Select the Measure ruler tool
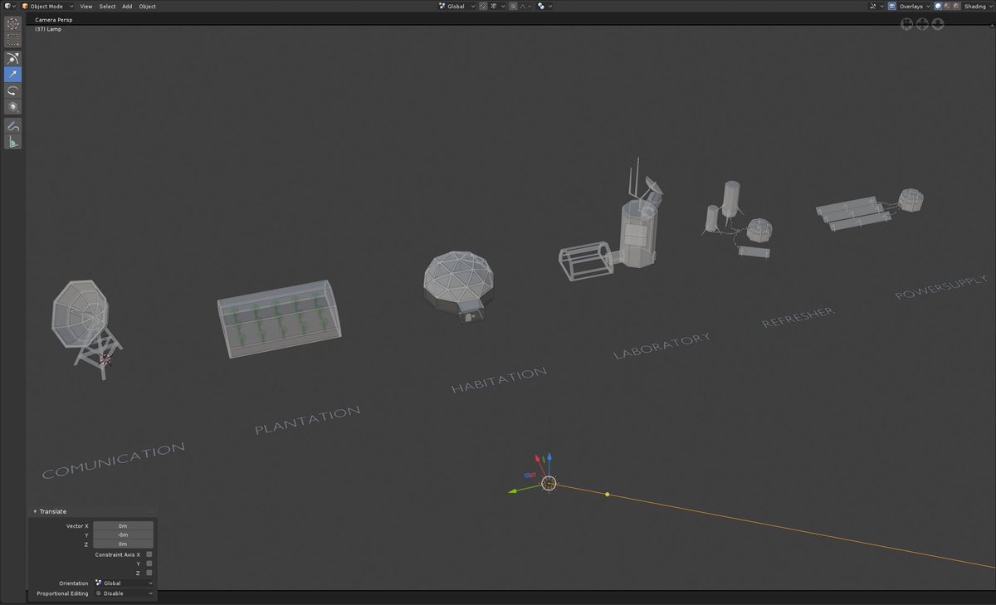The image size is (996, 605). click(13, 142)
